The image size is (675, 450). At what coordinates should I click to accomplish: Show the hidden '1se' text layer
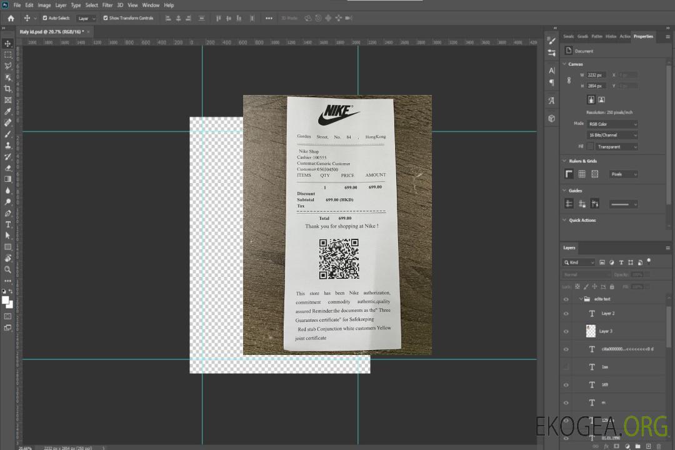click(x=566, y=367)
